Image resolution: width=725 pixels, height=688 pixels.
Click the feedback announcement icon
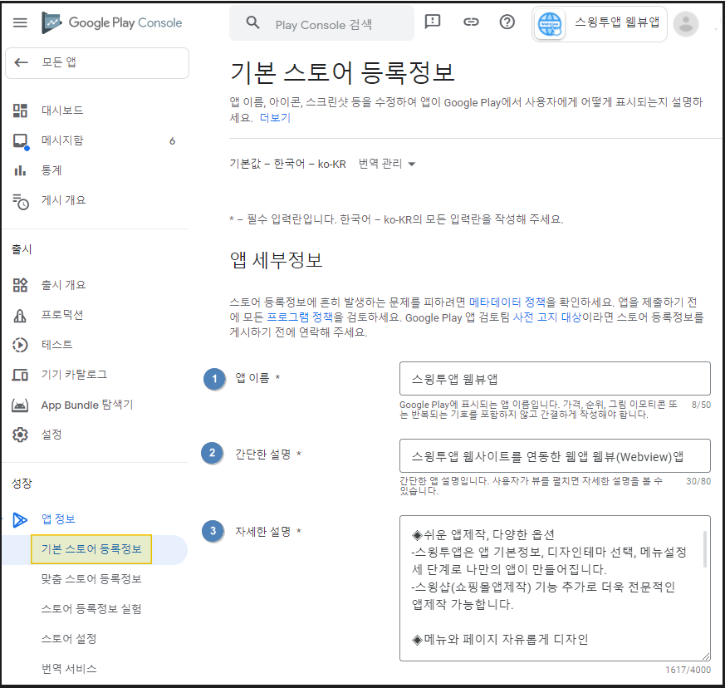click(433, 22)
